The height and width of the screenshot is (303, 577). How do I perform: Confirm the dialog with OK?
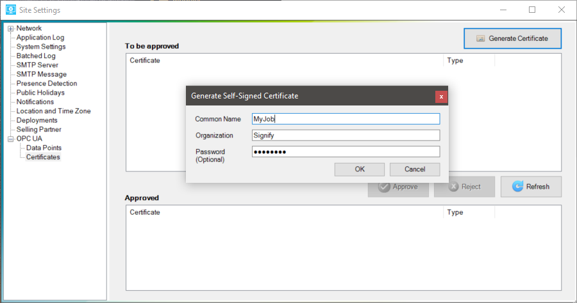[x=360, y=169]
